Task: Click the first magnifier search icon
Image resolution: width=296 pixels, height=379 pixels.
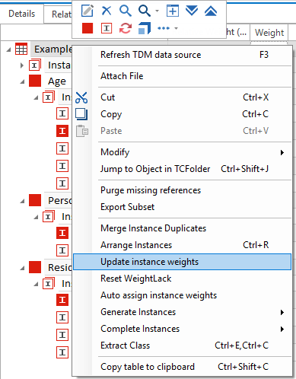Action: [x=126, y=11]
